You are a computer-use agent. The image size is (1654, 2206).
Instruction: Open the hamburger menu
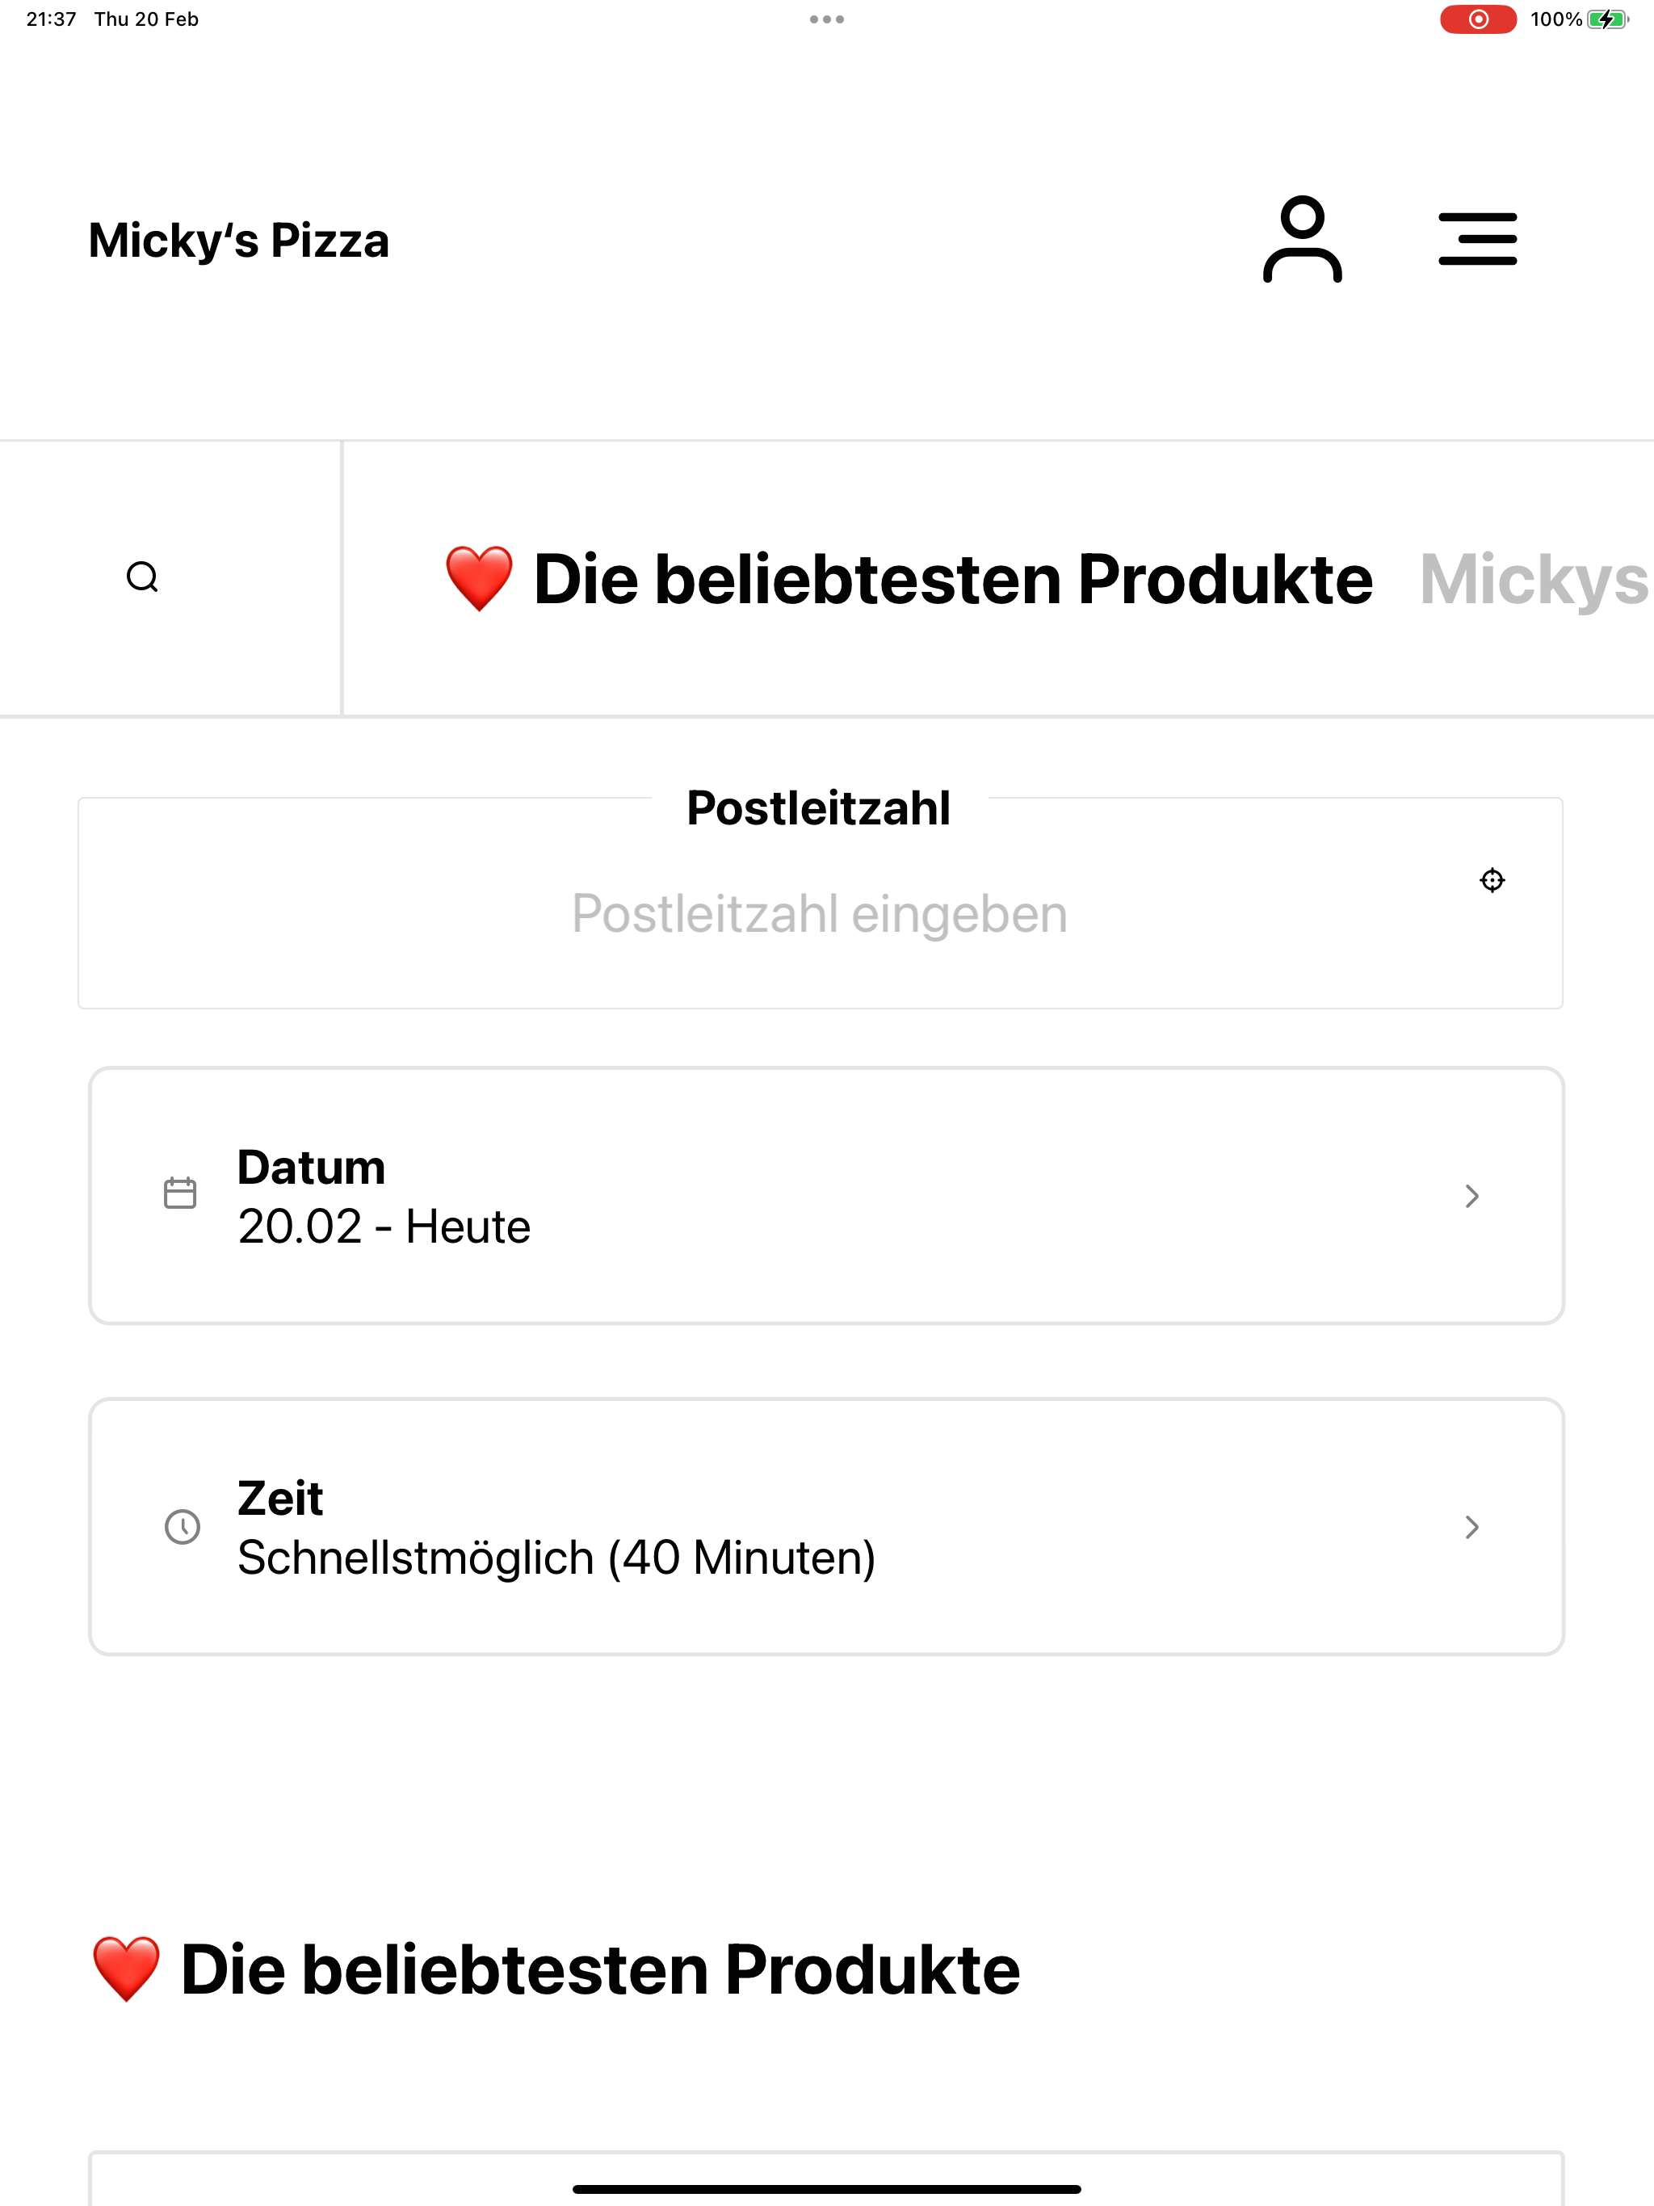coord(1477,239)
